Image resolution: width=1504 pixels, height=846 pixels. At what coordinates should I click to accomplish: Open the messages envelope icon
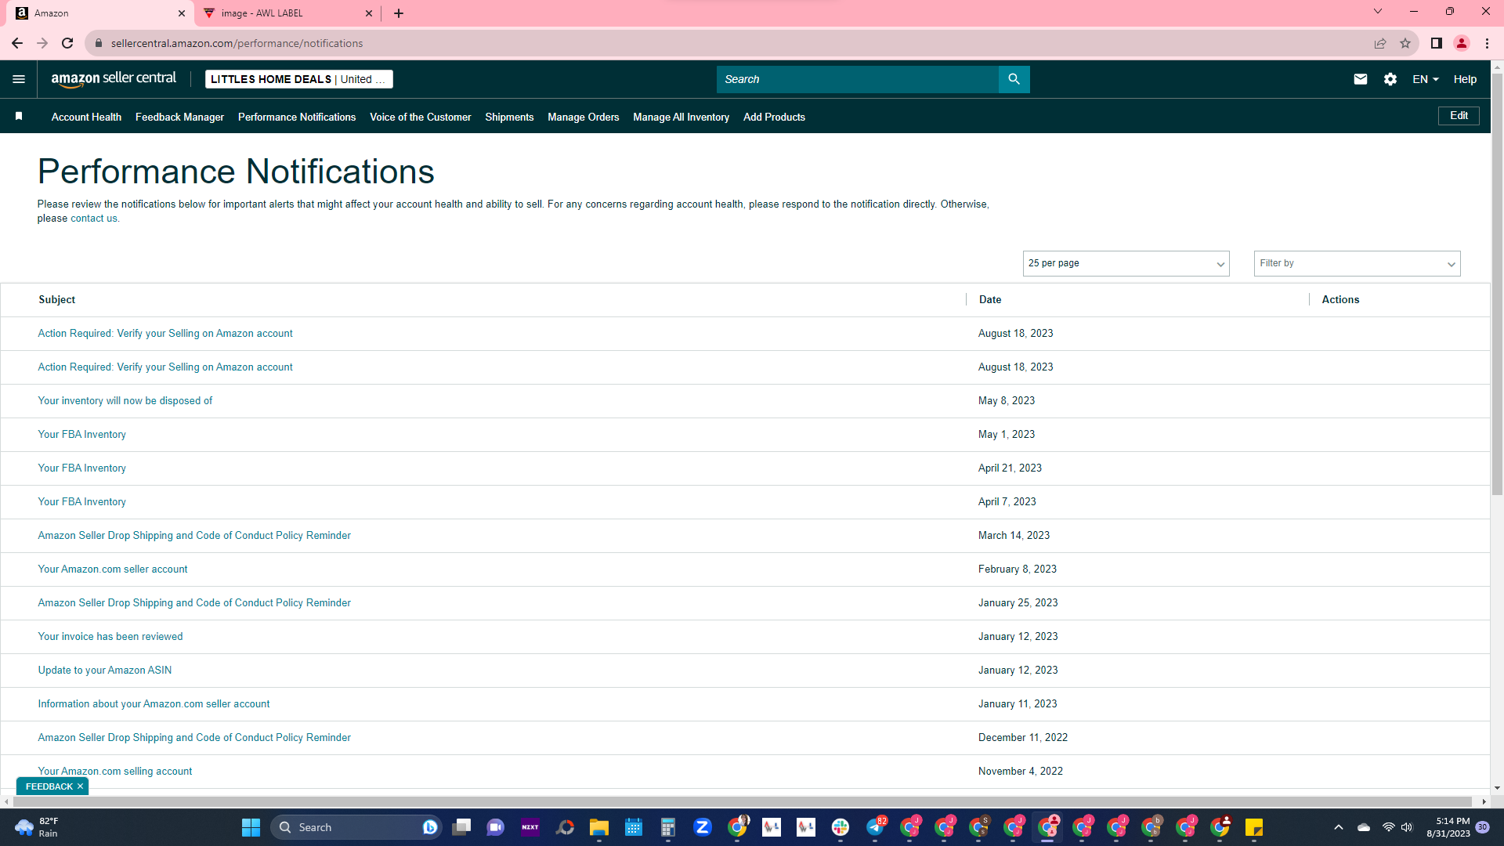click(1361, 79)
